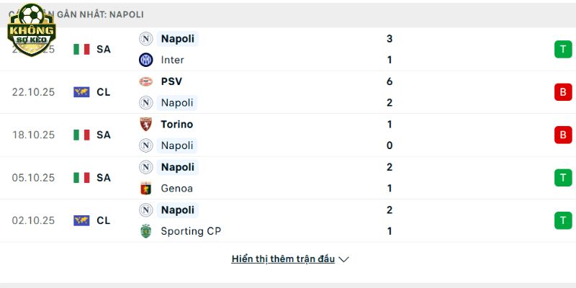Click green T badge for Sporting CP match

(562, 220)
